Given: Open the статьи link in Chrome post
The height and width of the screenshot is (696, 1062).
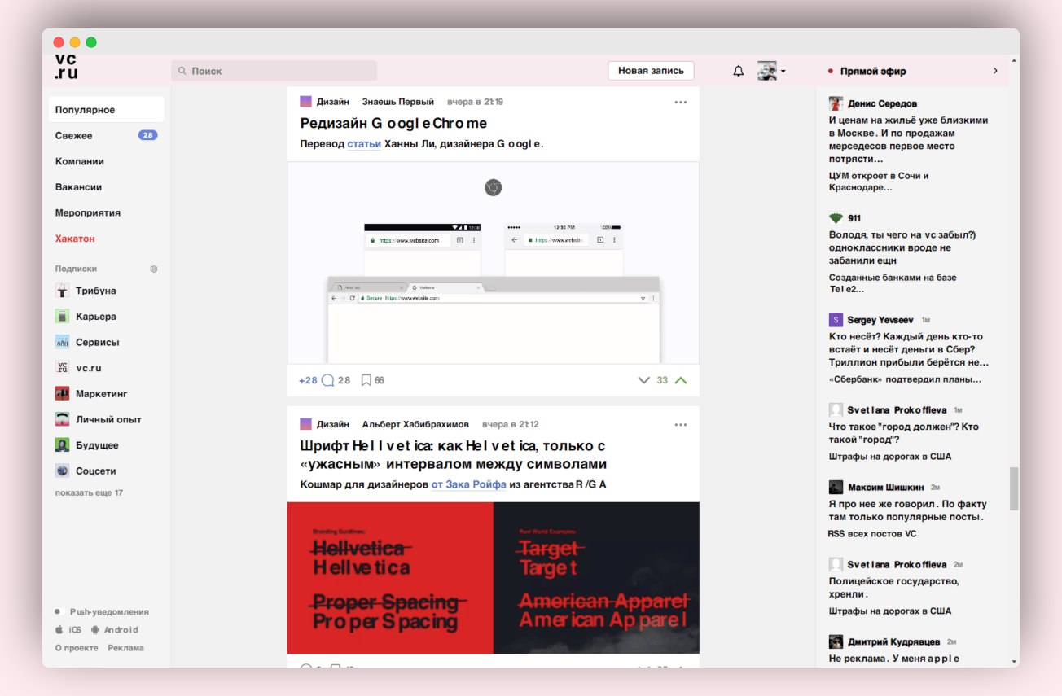Looking at the screenshot, I should (364, 144).
